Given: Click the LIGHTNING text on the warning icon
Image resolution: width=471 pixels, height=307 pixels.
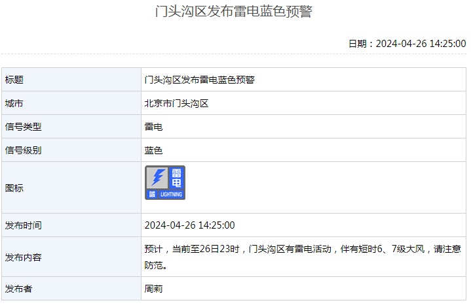Looking at the screenshot, I should coord(171,195).
